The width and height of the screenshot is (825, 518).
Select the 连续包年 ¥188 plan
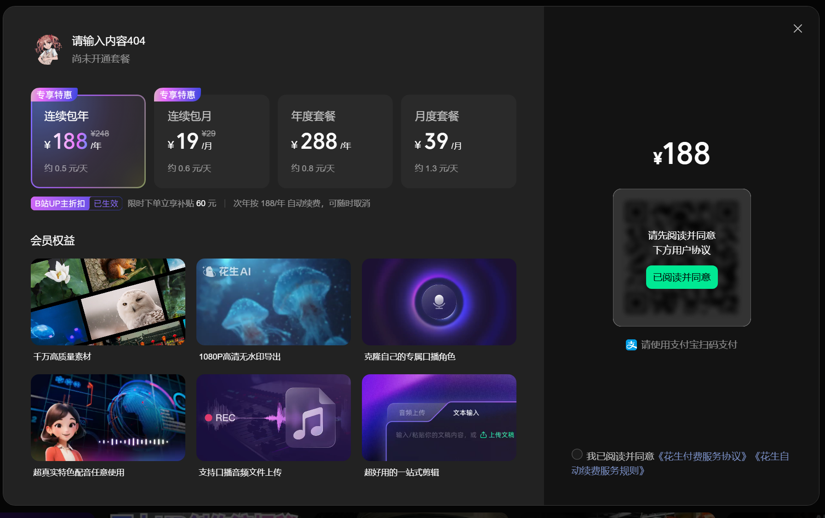(88, 141)
